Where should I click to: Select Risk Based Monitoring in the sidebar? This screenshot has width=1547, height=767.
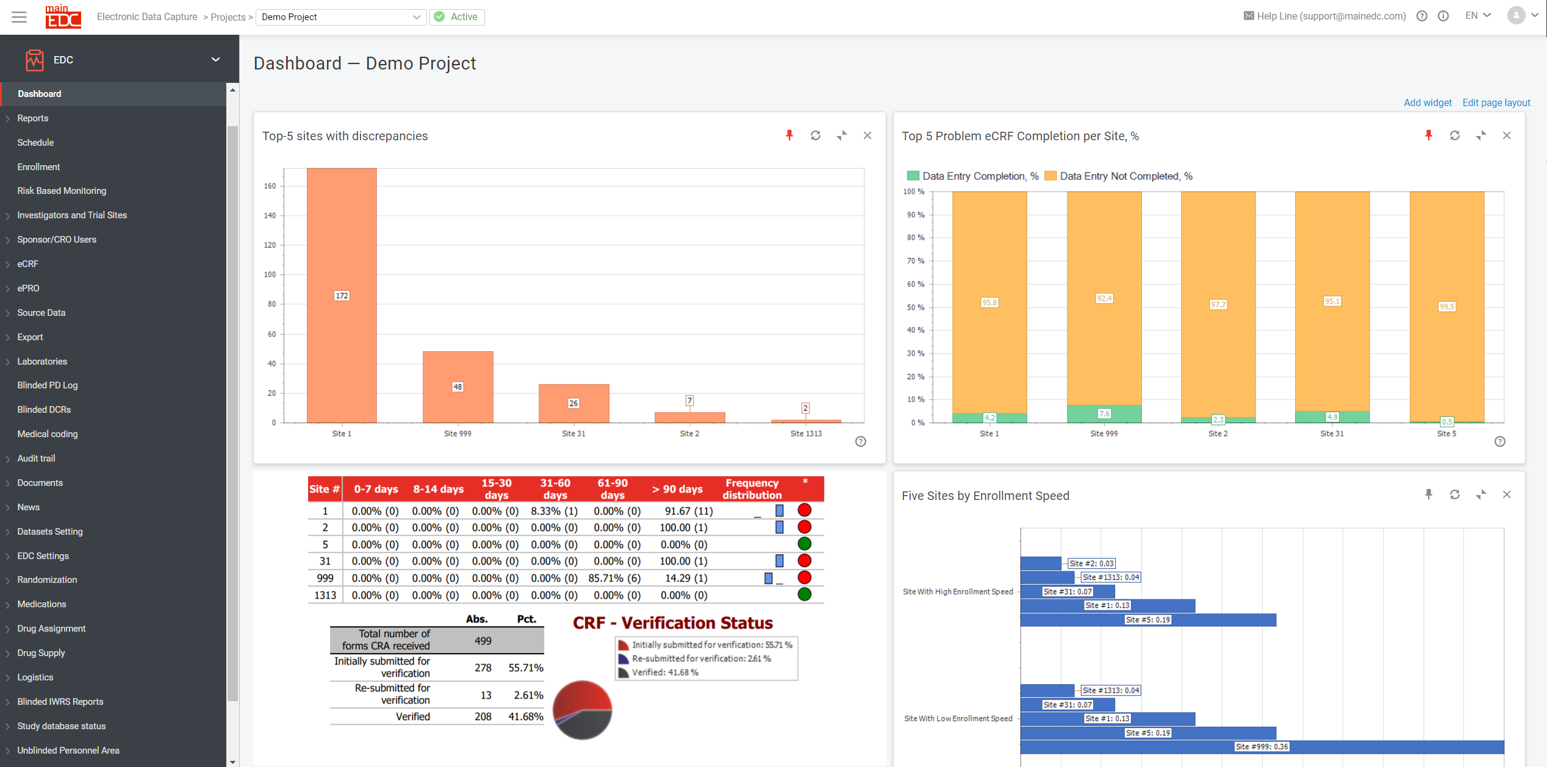point(61,190)
